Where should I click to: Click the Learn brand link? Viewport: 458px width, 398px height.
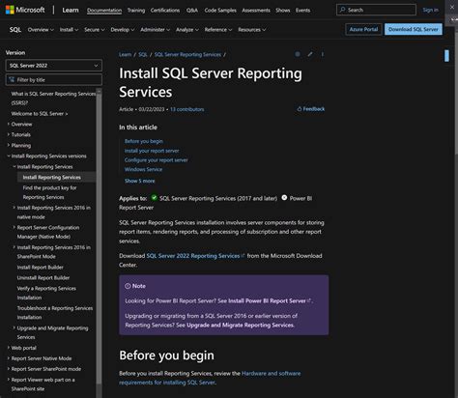pyautogui.click(x=71, y=10)
